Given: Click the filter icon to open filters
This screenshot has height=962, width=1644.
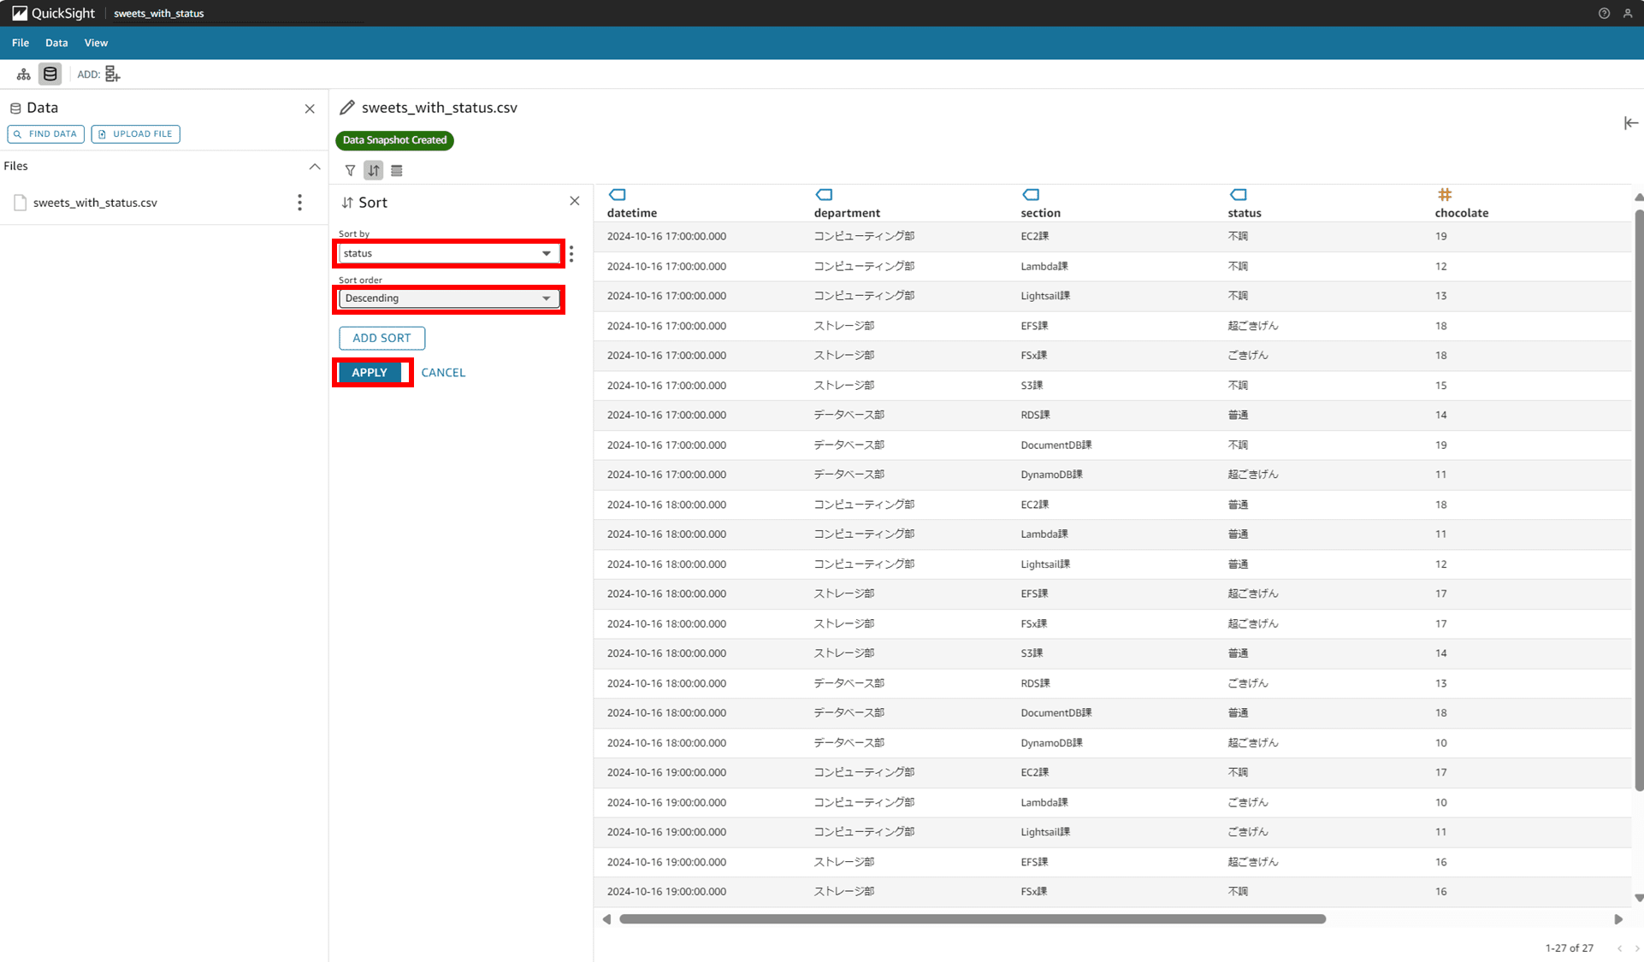Looking at the screenshot, I should coord(351,169).
